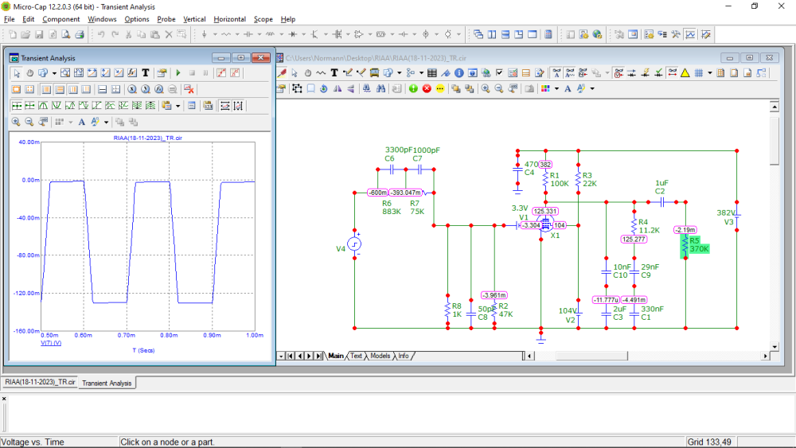The height and width of the screenshot is (448, 796).
Task: Click the green plus circle icon
Action: [413, 88]
